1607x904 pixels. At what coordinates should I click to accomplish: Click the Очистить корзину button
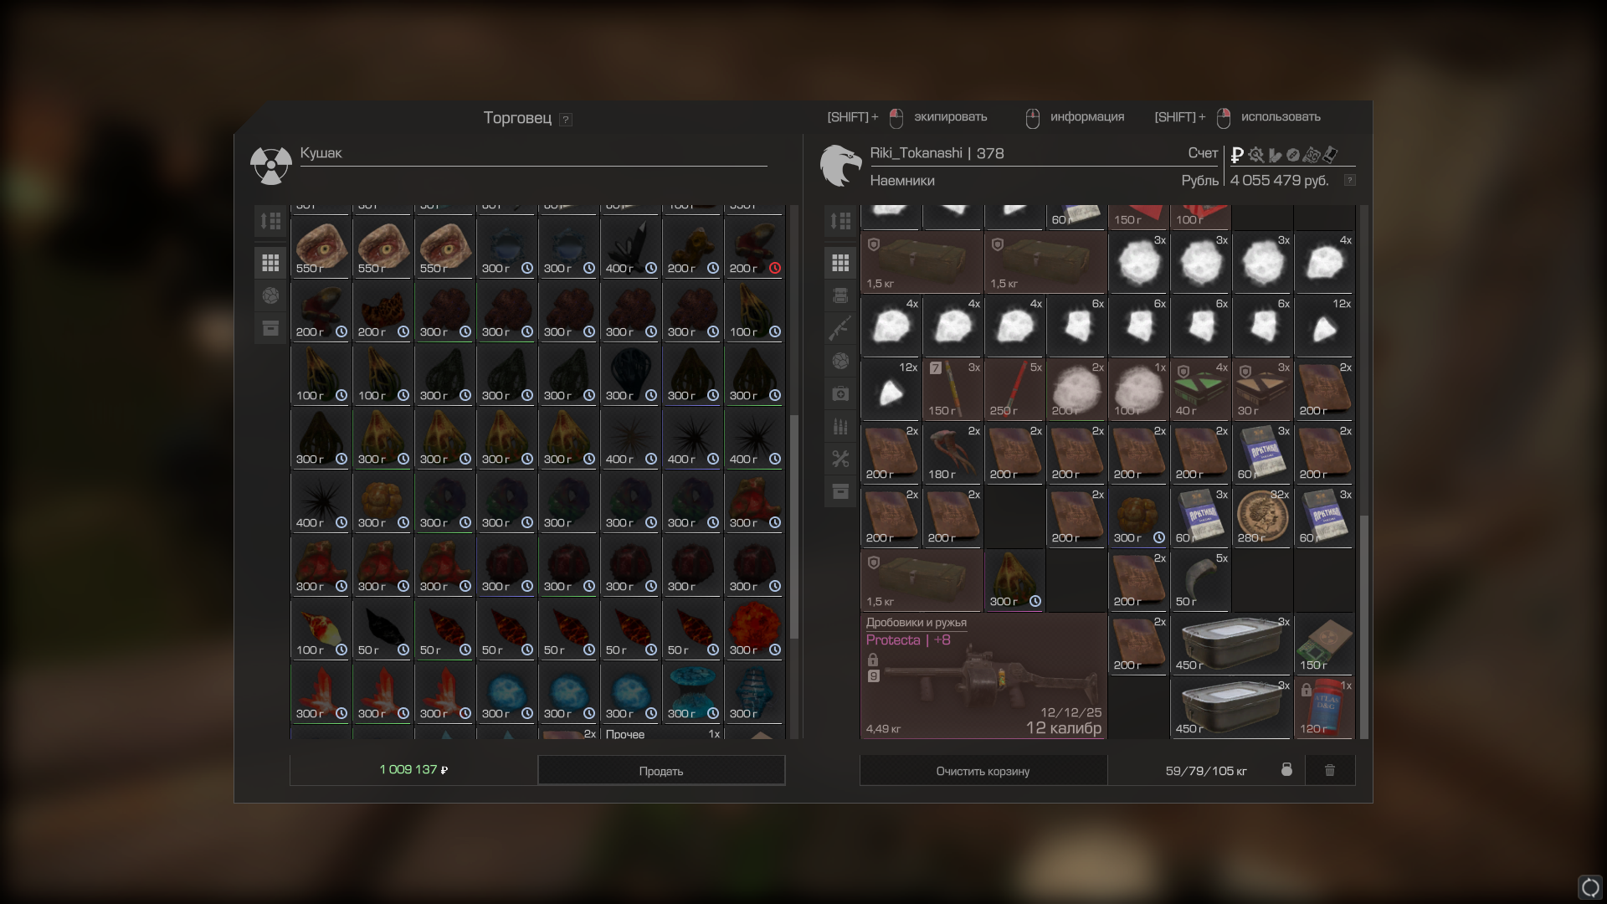click(983, 770)
